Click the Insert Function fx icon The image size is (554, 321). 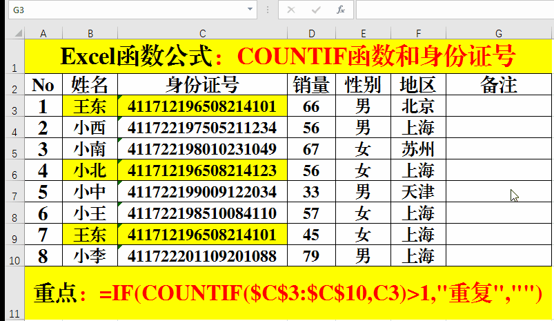pos(340,10)
